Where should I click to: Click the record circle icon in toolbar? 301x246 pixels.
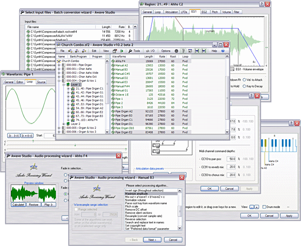coord(176,51)
